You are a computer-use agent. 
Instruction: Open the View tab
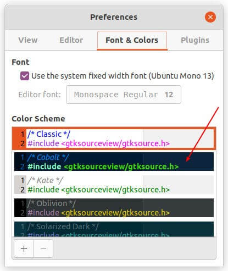(28, 40)
